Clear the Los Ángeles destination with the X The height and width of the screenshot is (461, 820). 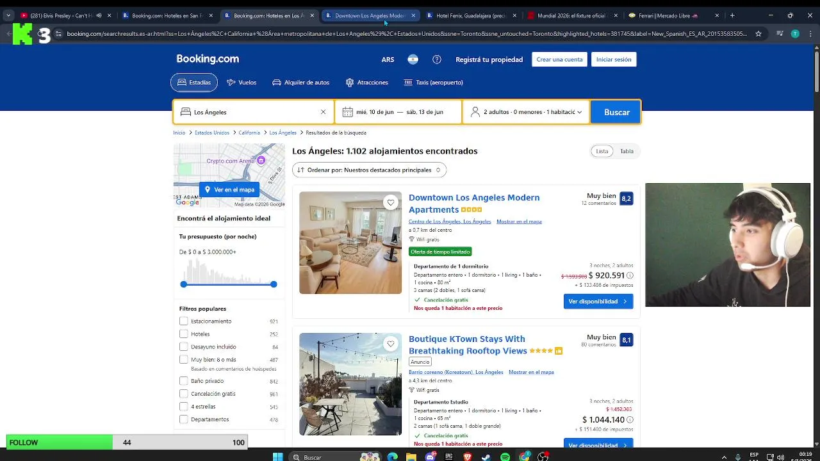323,112
